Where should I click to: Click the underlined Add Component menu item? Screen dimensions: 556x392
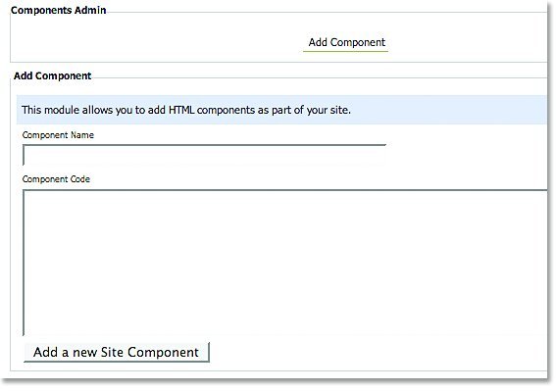[346, 42]
